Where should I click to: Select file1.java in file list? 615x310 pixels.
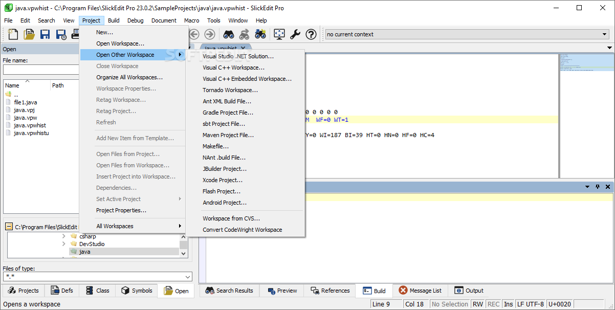point(26,102)
